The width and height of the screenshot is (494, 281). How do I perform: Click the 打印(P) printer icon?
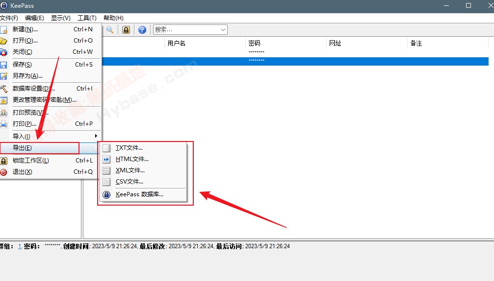[3, 124]
